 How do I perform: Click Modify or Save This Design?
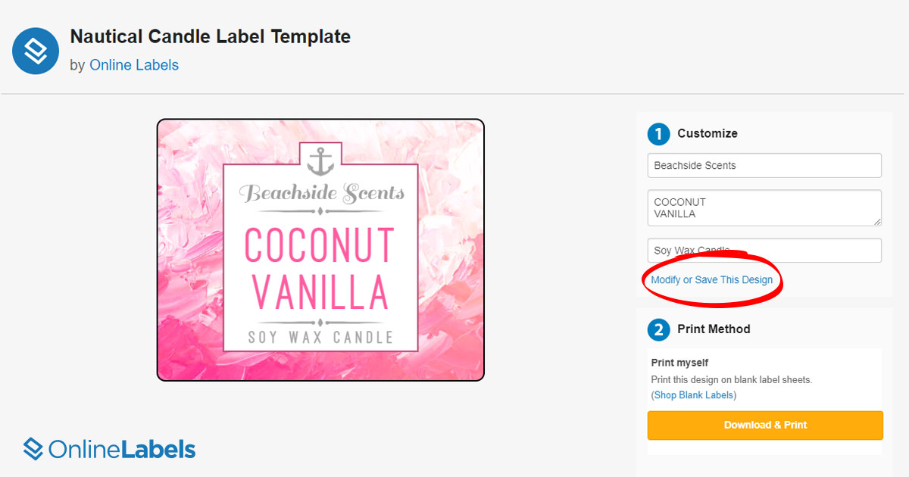pyautogui.click(x=712, y=279)
